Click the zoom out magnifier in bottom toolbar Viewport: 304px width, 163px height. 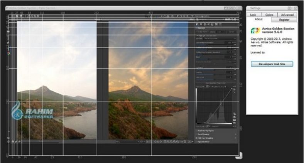(169, 142)
